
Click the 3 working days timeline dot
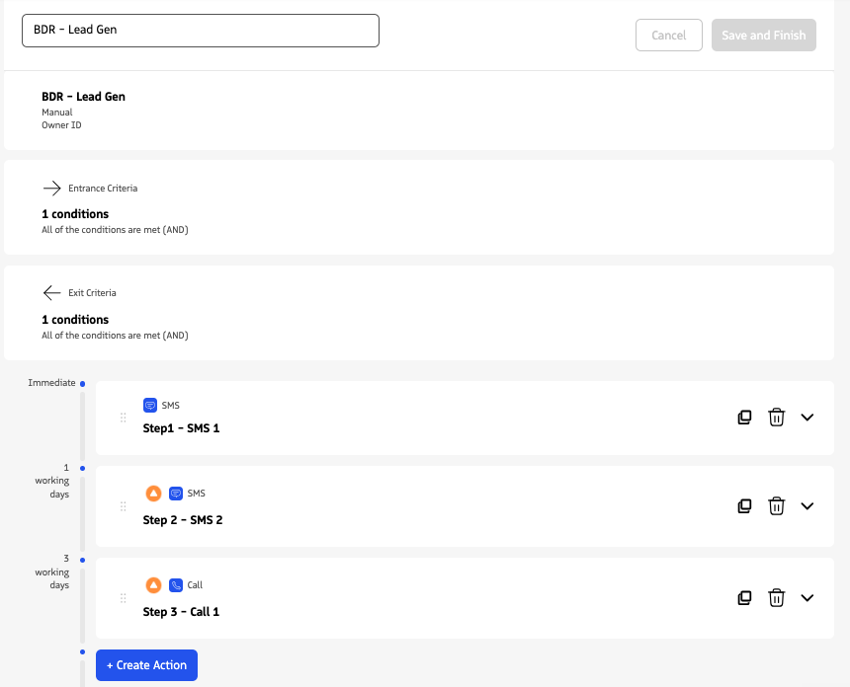click(x=82, y=561)
